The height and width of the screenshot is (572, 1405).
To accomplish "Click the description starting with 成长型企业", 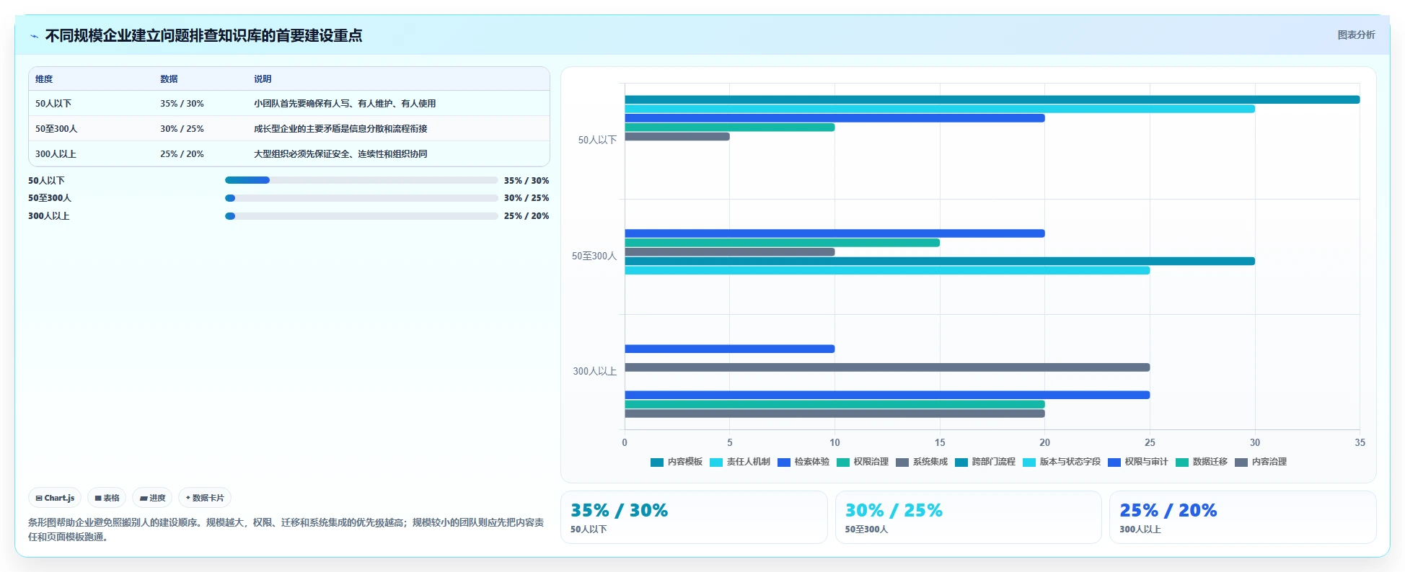I will [x=340, y=129].
